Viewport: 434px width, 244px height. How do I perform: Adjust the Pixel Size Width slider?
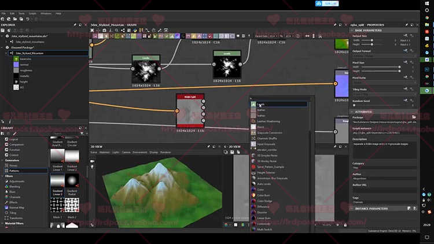click(381, 67)
